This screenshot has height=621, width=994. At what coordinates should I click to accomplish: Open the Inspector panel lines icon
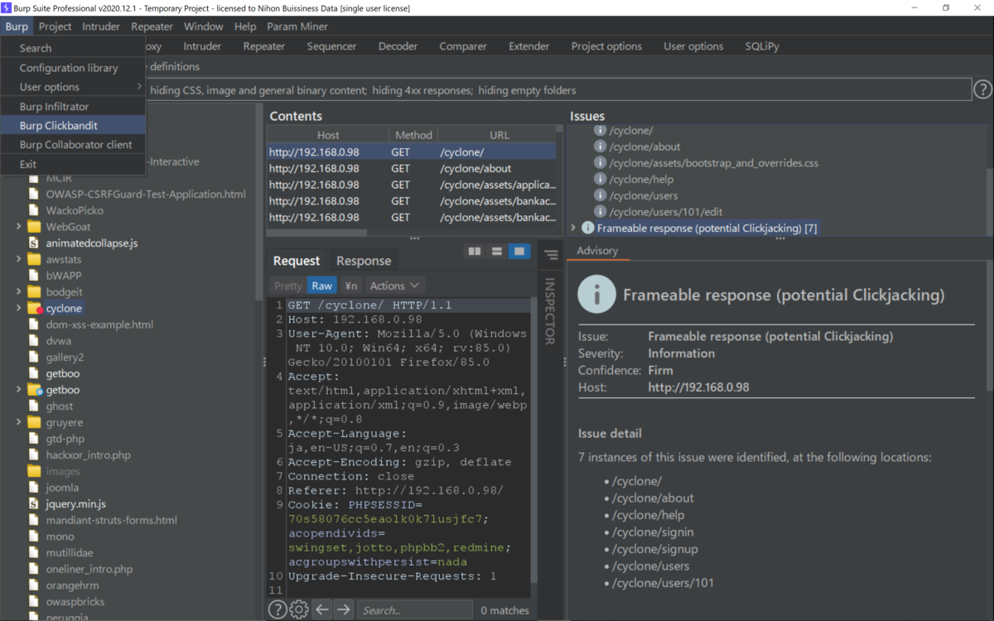[x=551, y=255]
